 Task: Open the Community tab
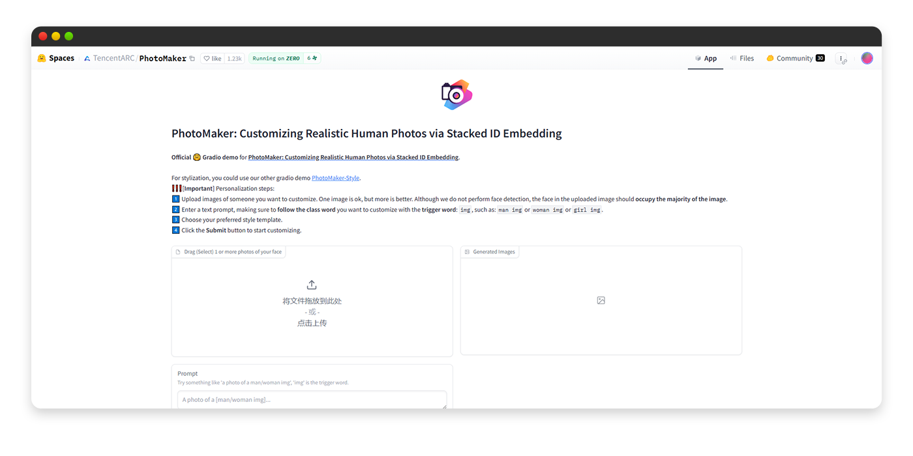(796, 58)
